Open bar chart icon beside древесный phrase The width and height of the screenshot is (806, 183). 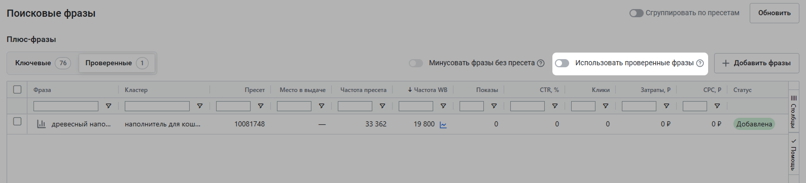click(x=42, y=124)
